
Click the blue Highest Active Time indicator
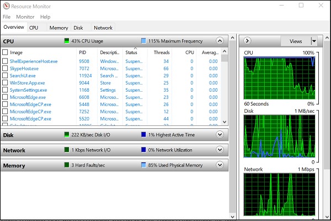coord(143,135)
